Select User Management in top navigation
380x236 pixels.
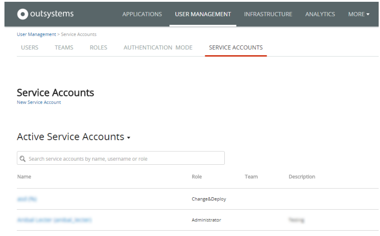[x=203, y=14]
